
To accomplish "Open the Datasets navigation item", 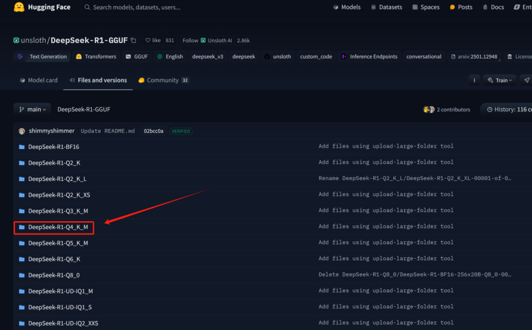I will click(x=387, y=7).
